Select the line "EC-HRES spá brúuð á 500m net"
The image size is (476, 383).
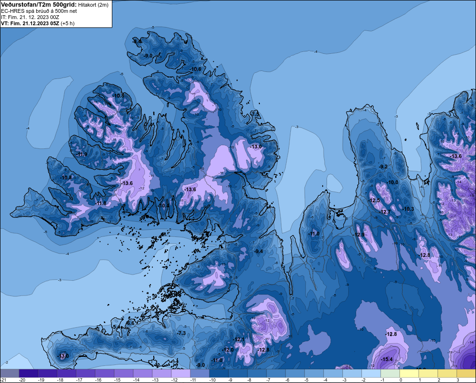pyautogui.click(x=39, y=11)
